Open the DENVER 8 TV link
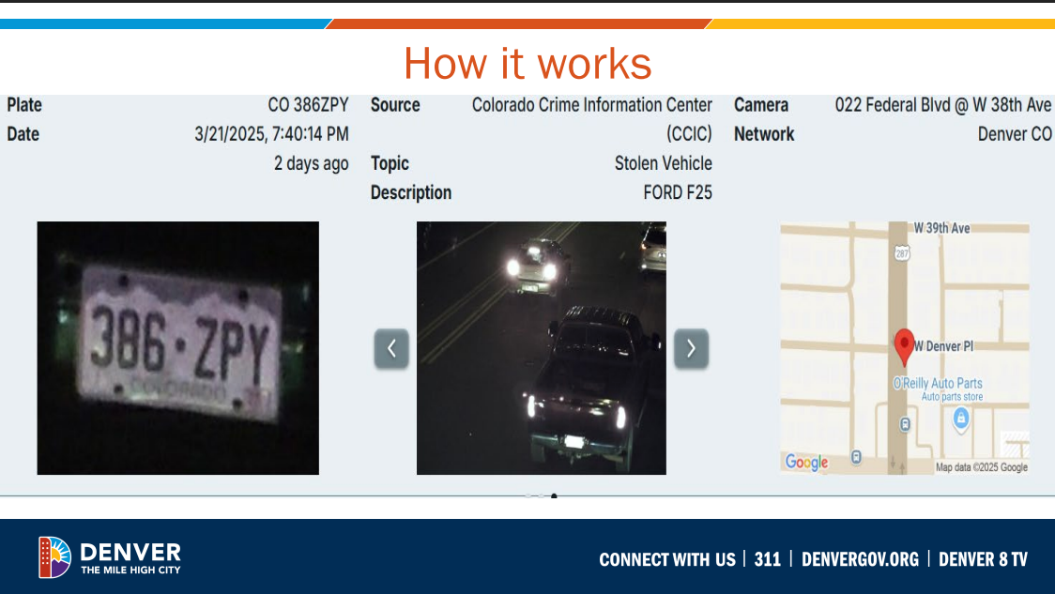Image resolution: width=1055 pixels, height=594 pixels. (x=982, y=559)
